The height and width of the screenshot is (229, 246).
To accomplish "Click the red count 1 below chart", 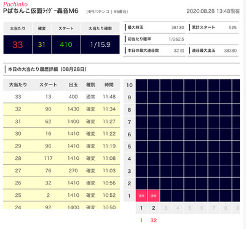I will coord(141,220).
